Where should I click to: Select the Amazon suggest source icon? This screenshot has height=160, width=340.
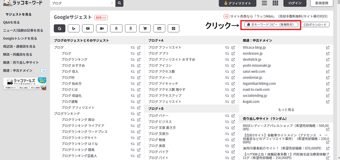tap(116, 29)
